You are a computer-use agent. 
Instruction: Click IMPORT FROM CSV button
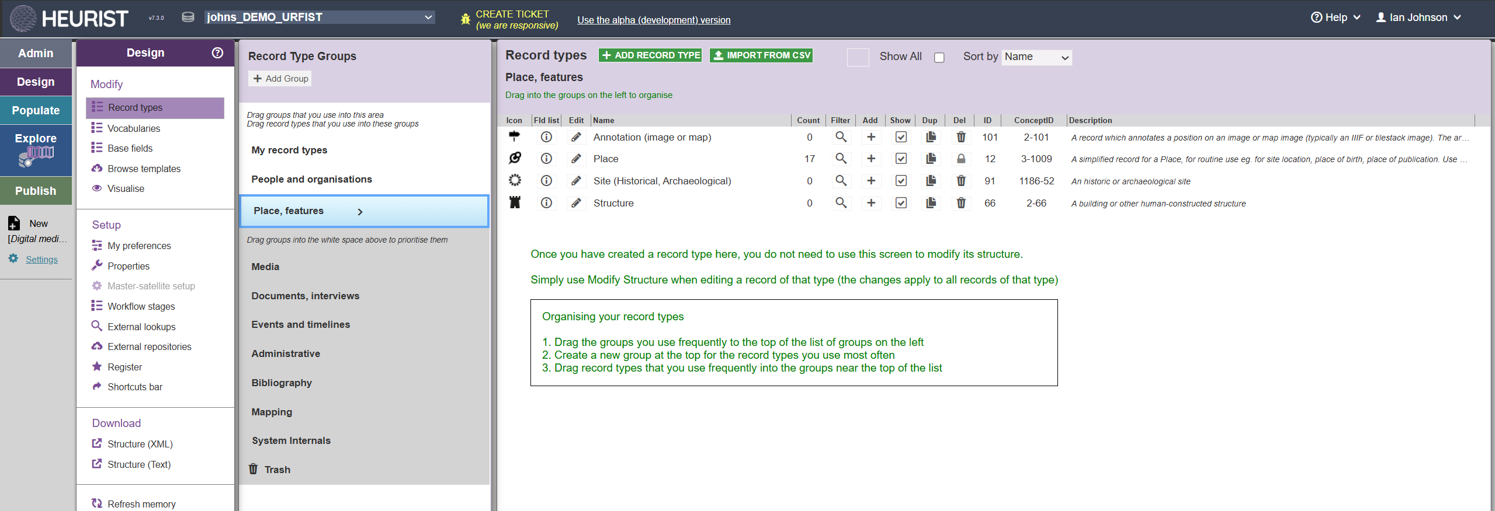pos(761,55)
